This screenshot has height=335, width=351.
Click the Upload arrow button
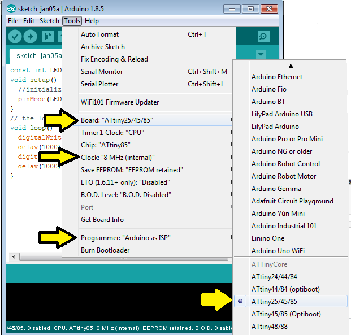click(30, 37)
